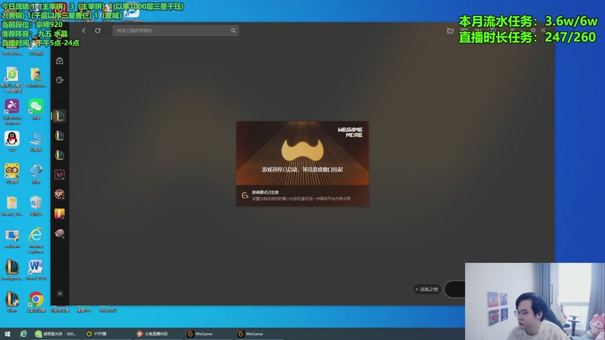Open the WeGame store bag icon
605x340 pixels.
click(60, 61)
